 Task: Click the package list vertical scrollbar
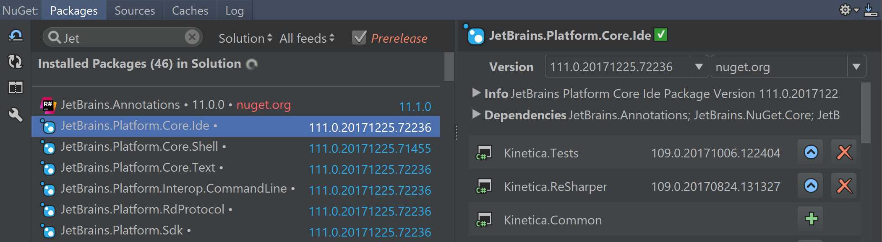click(449, 66)
